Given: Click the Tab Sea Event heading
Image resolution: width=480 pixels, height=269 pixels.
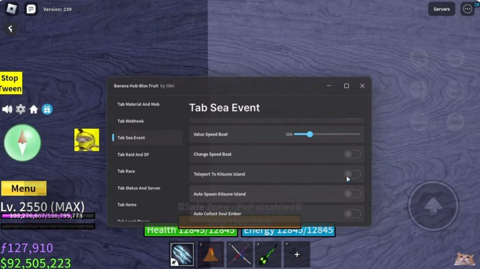Looking at the screenshot, I should pos(225,108).
